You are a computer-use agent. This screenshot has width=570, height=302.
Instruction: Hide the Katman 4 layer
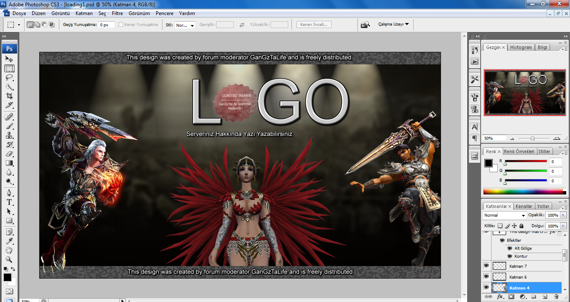click(x=486, y=287)
